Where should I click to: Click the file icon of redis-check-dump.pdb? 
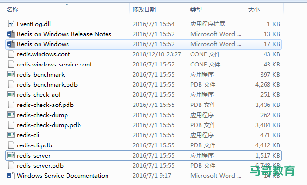point(11,125)
